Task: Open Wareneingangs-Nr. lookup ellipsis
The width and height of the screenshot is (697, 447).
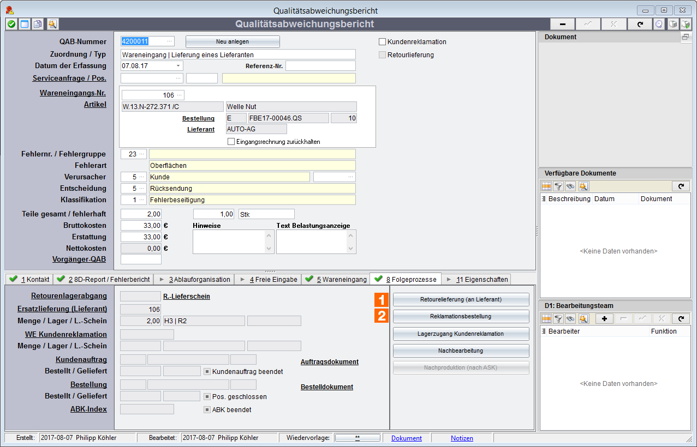Action: pos(180,95)
